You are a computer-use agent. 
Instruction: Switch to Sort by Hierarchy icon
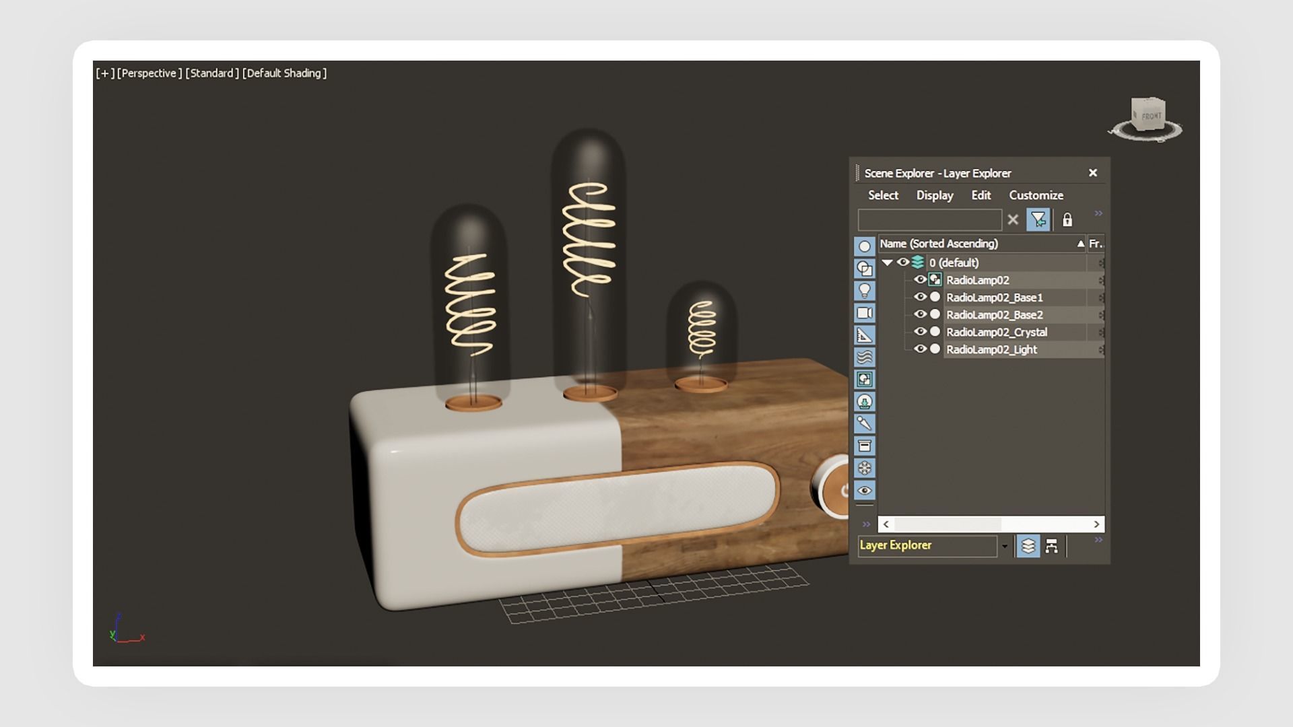(1051, 546)
